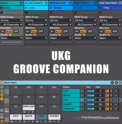Mute the KICK pad with M
The image size is (122, 124).
[12, 122]
